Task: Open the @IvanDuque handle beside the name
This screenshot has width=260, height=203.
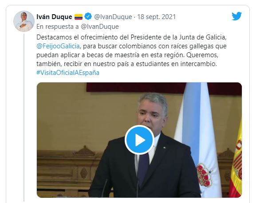Action: tap(113, 17)
